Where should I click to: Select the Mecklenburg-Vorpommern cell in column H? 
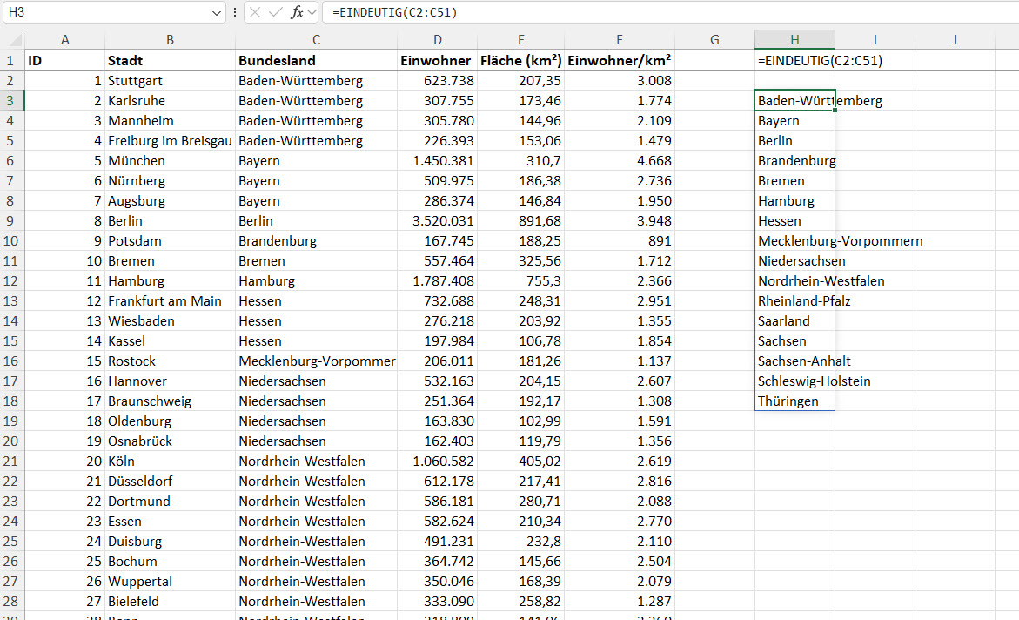(794, 241)
